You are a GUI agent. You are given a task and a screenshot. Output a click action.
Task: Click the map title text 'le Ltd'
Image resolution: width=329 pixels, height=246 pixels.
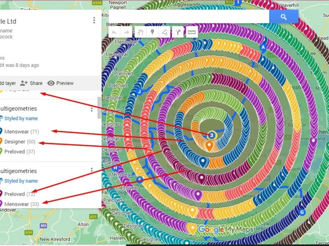coord(8,21)
